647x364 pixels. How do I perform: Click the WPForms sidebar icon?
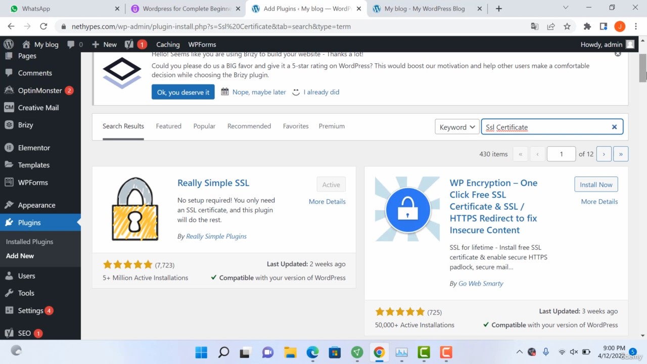click(x=9, y=182)
